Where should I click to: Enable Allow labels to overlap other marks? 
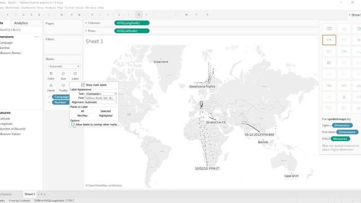pos(73,125)
